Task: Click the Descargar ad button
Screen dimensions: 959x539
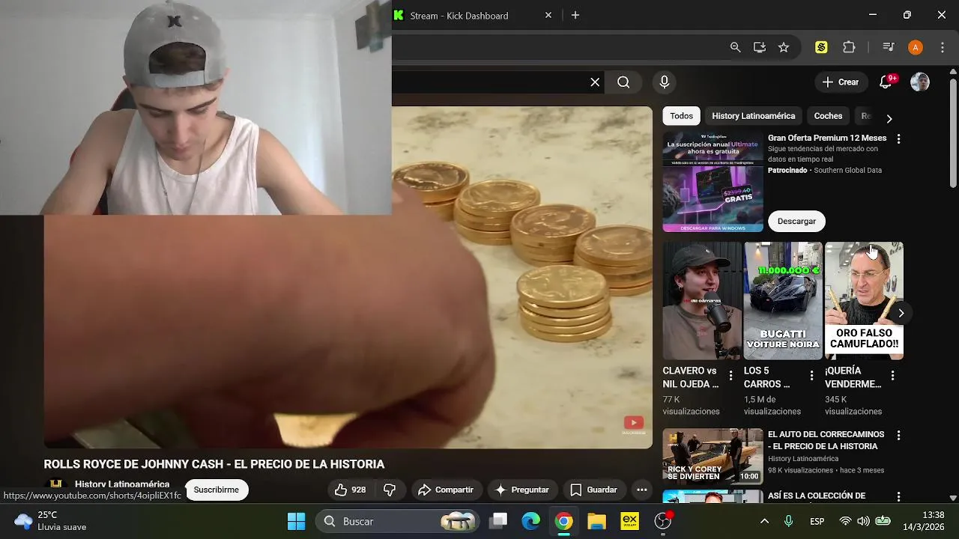Action: tap(796, 221)
